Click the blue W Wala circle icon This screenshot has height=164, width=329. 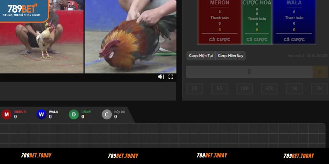pyautogui.click(x=41, y=114)
